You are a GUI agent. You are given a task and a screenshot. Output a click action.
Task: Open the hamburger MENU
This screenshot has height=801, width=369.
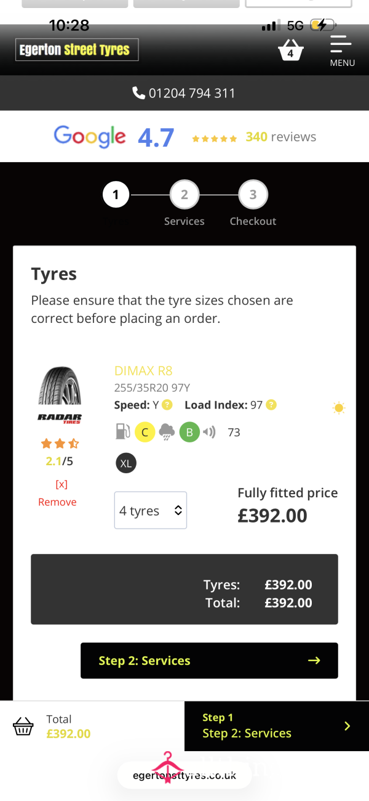coord(341,51)
